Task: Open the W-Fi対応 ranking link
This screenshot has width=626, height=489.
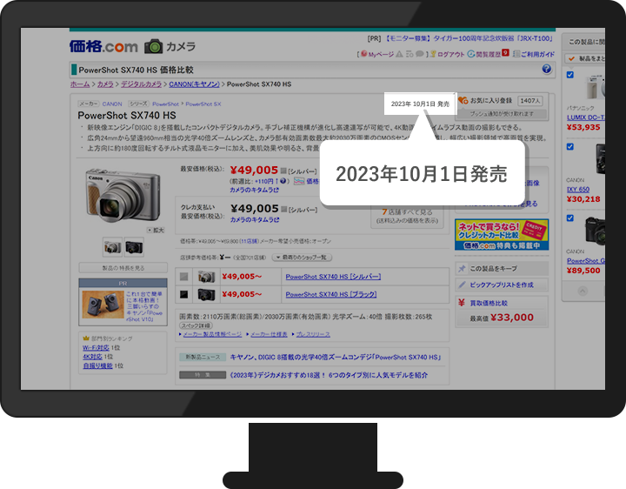Action: coord(96,347)
